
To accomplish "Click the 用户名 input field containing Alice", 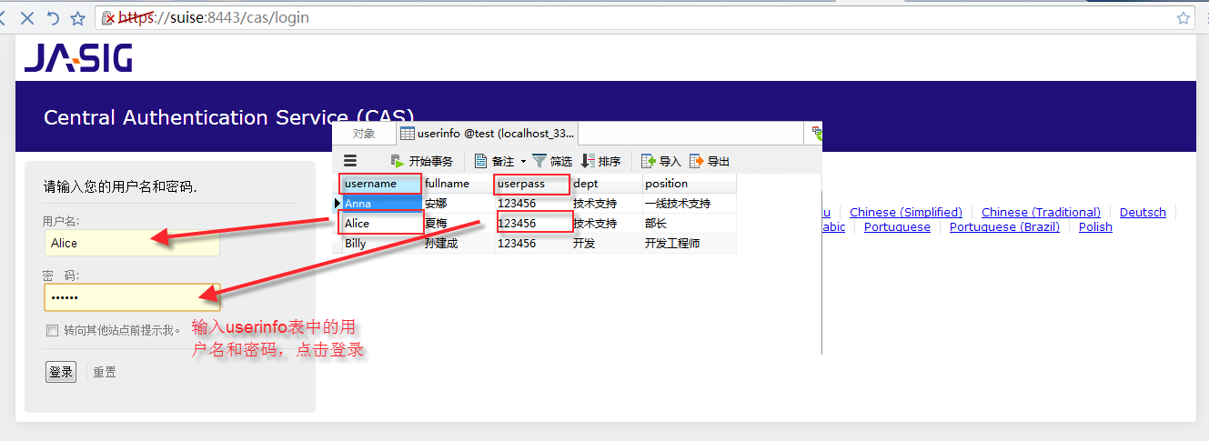I will pyautogui.click(x=132, y=243).
